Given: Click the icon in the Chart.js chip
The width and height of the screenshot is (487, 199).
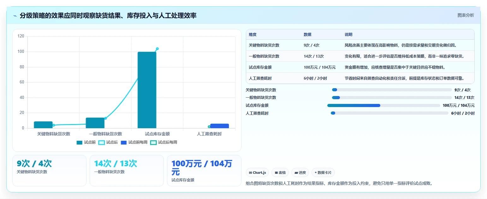Looking at the screenshot, I should click(x=250, y=173).
